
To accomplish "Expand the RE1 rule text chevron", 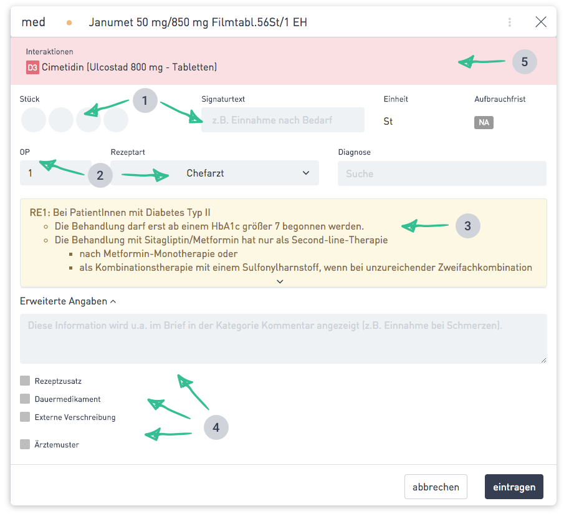I will tap(280, 281).
